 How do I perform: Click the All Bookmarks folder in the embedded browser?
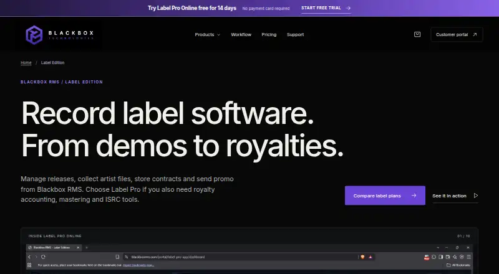tap(458, 265)
